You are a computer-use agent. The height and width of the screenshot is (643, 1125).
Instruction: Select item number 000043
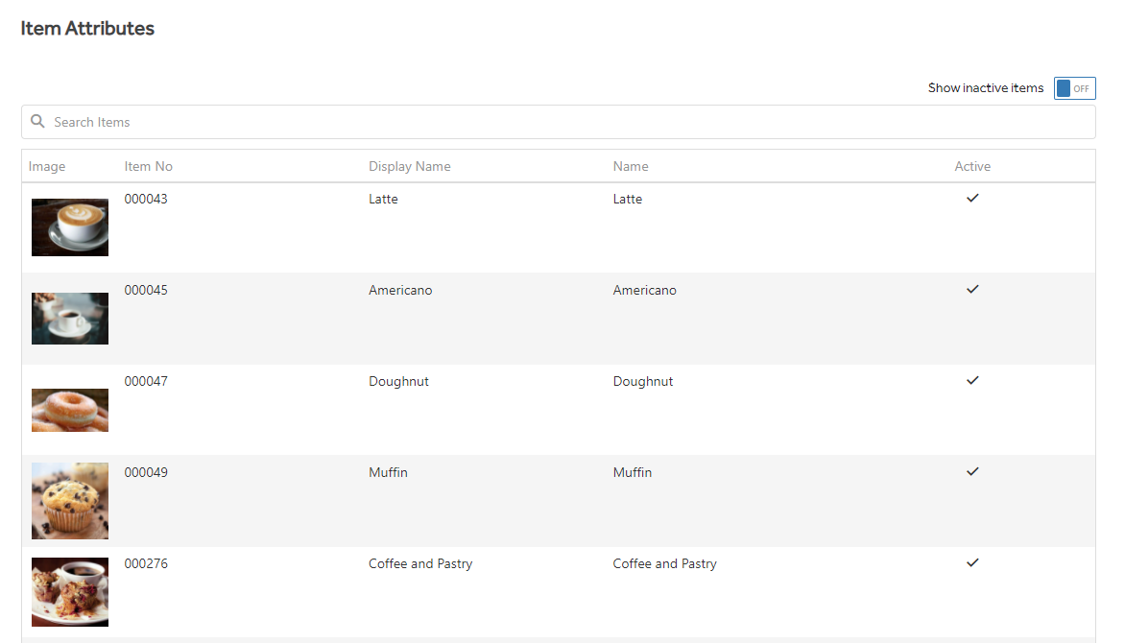[x=146, y=199]
